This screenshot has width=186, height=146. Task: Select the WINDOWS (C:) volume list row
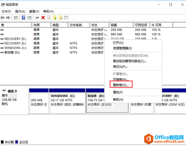52,48
